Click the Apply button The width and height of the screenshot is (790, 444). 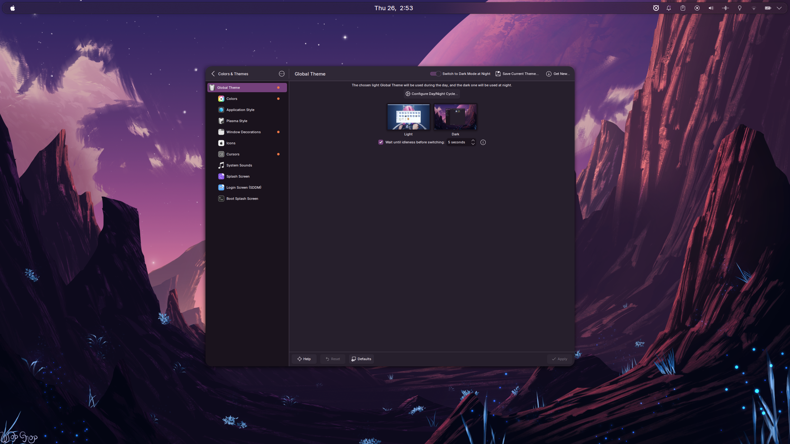point(559,359)
